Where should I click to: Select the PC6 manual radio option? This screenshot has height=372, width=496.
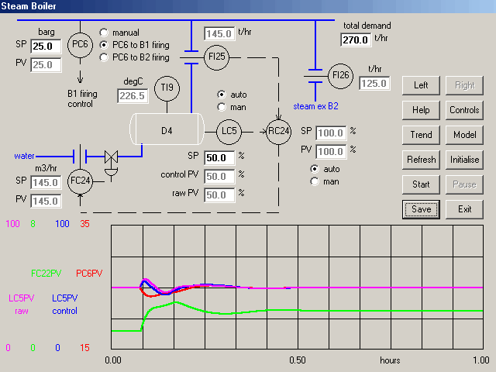[105, 33]
